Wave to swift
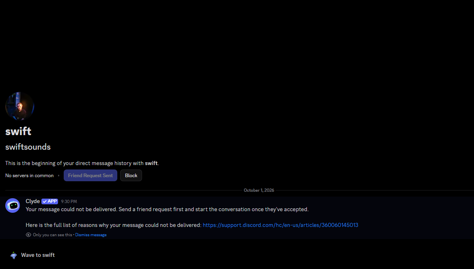The image size is (474, 269). (x=32, y=255)
